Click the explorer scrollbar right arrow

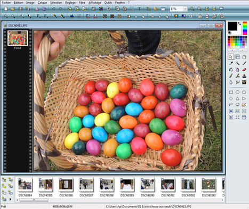tap(222, 200)
